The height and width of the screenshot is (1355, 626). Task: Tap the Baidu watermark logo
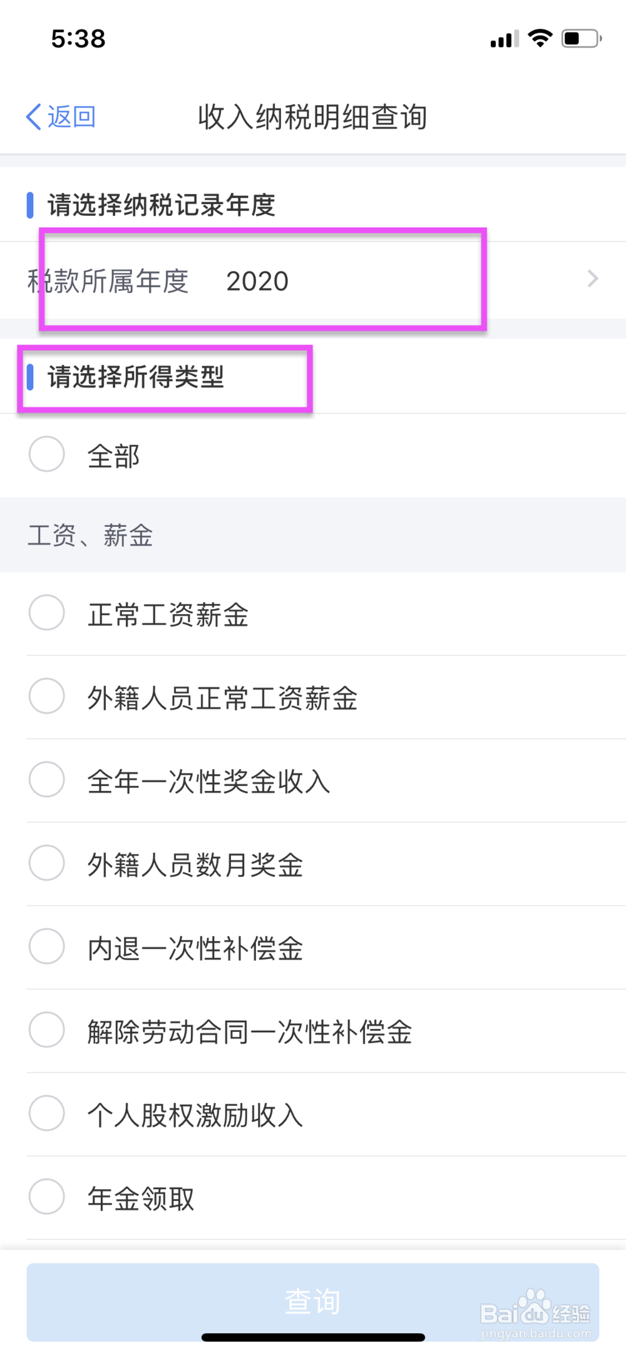[535, 1312]
